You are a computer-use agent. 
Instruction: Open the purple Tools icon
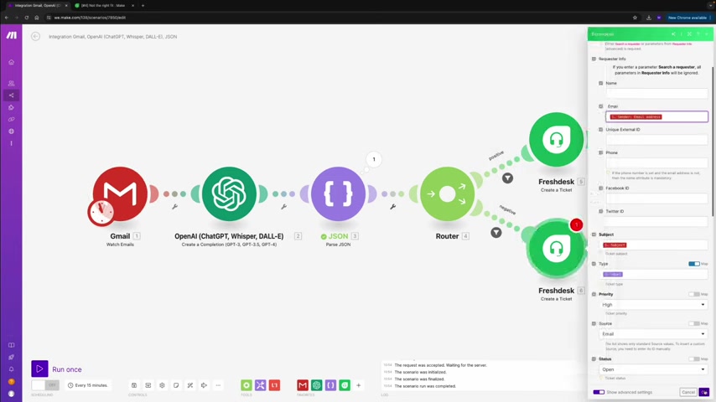tap(260, 385)
